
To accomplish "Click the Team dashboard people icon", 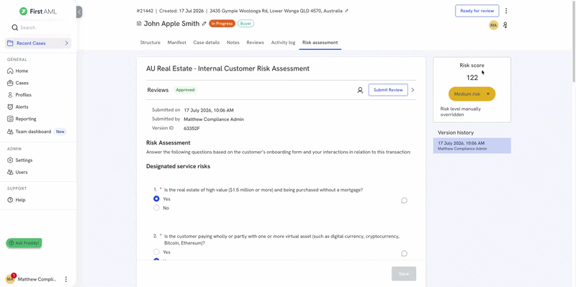I will pyautogui.click(x=10, y=132).
